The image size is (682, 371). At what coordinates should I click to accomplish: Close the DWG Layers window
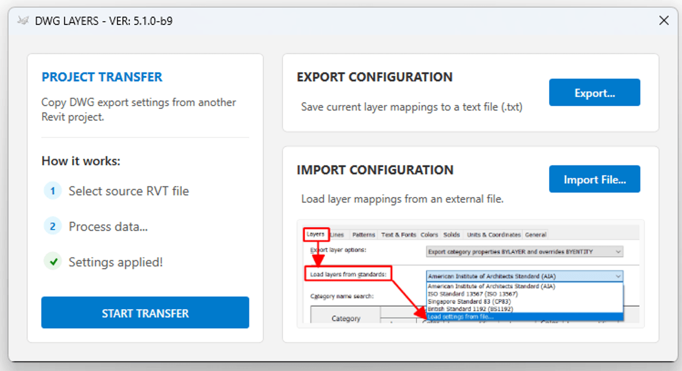pyautogui.click(x=663, y=21)
